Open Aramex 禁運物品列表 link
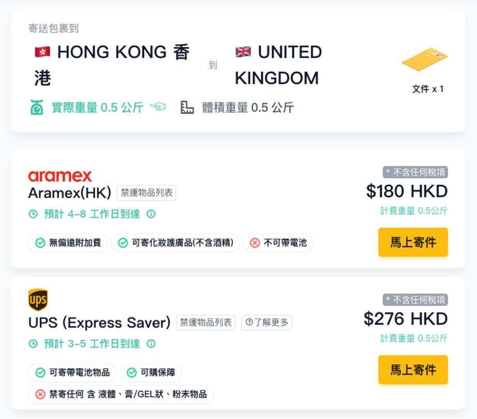 (x=146, y=193)
